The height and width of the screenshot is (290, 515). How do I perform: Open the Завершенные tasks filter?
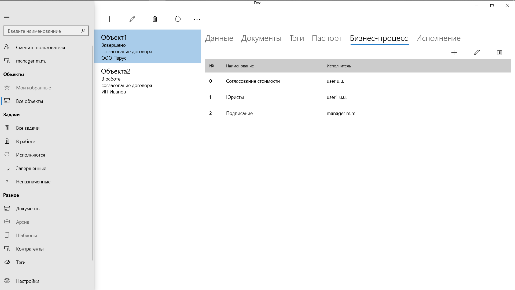(x=31, y=168)
